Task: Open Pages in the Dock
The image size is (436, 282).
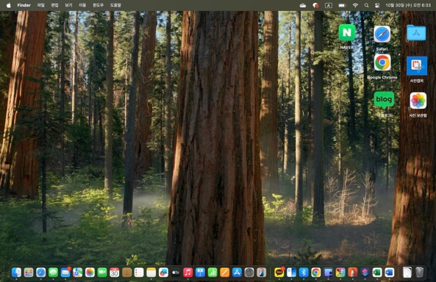Action: point(224,273)
